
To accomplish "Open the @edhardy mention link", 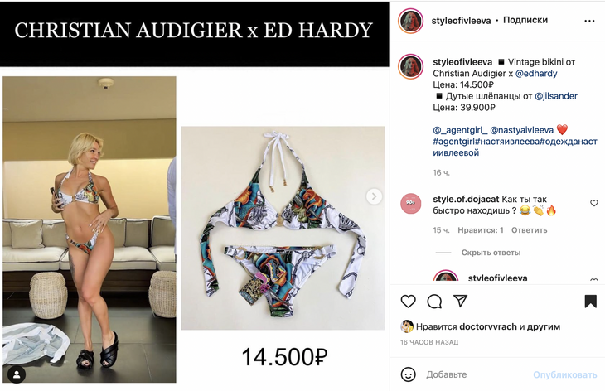I will (x=536, y=73).
